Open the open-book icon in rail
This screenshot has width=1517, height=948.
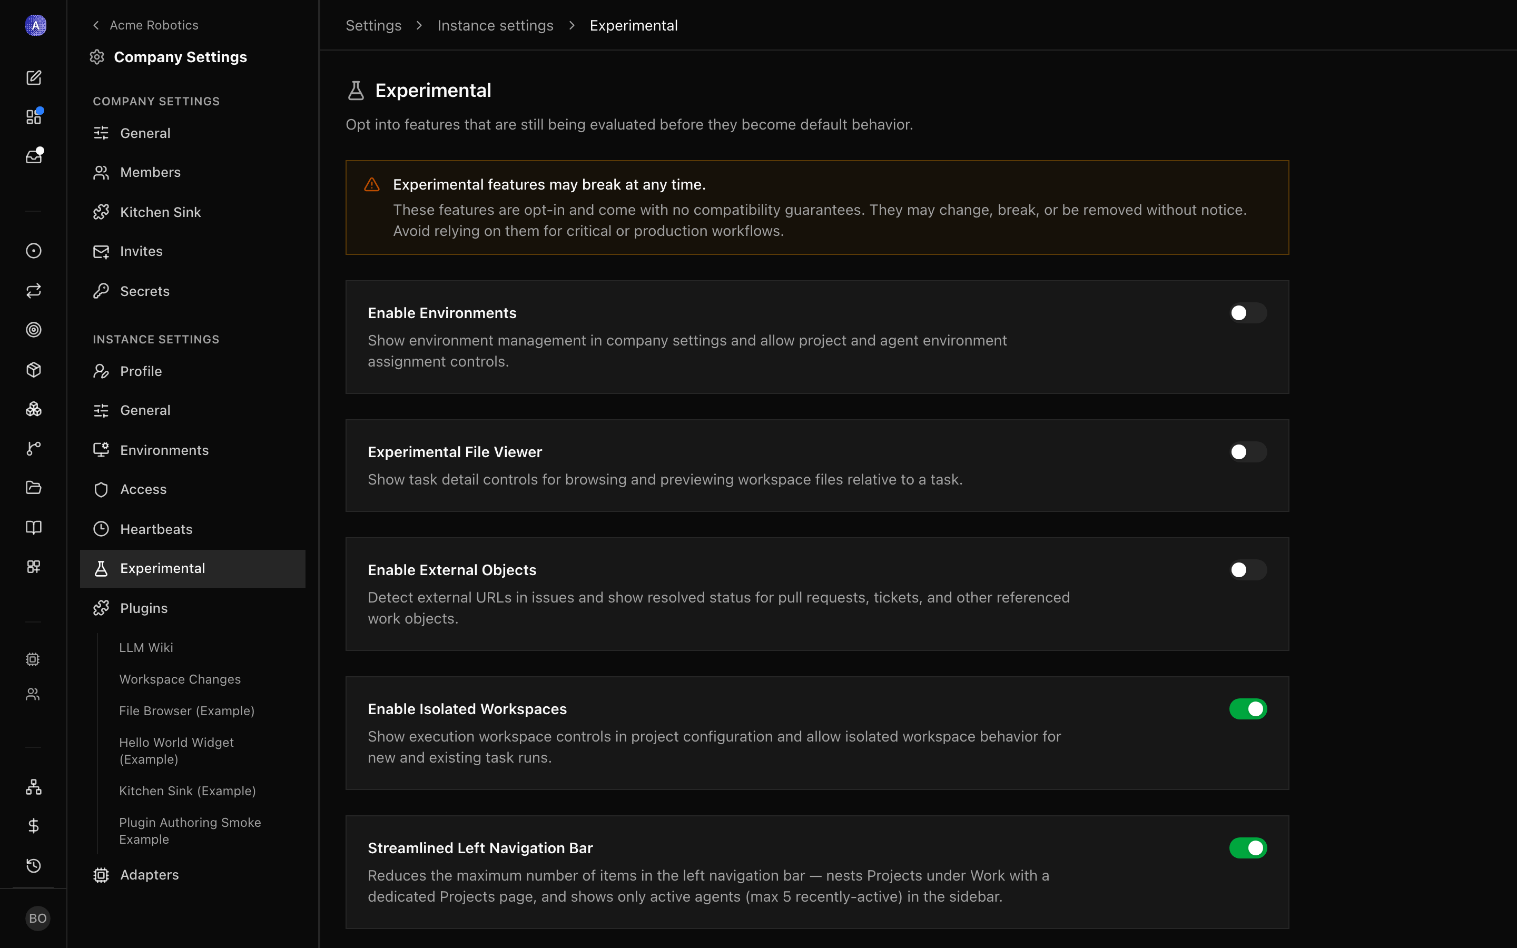(34, 527)
